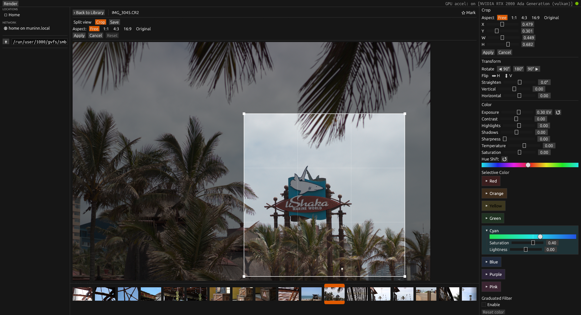Image resolution: width=581 pixels, height=315 pixels.
Task: Open network share home on muninn.local
Action: coord(27,28)
